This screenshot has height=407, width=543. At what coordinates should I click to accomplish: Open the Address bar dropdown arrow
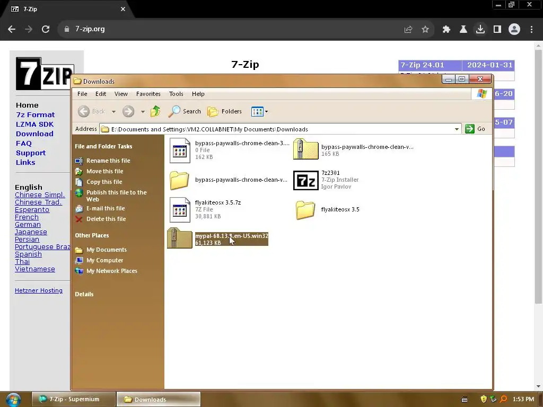coord(457,129)
